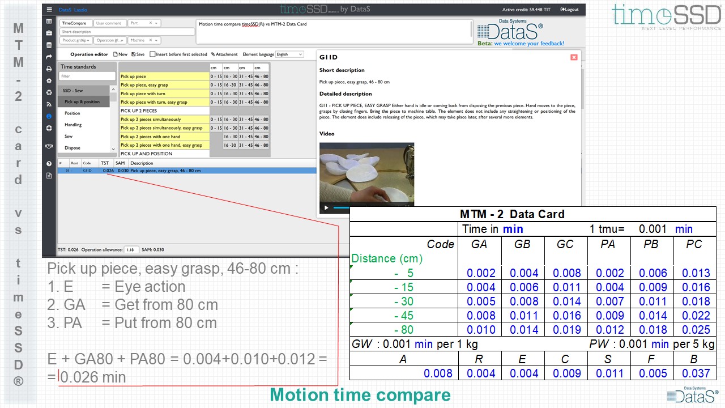Toggle Insert before first selected checkbox
The image size is (725, 408).
click(153, 54)
